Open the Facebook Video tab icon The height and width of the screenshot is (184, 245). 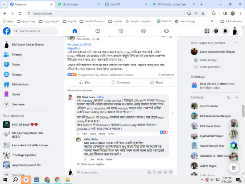pyautogui.click(x=98, y=31)
